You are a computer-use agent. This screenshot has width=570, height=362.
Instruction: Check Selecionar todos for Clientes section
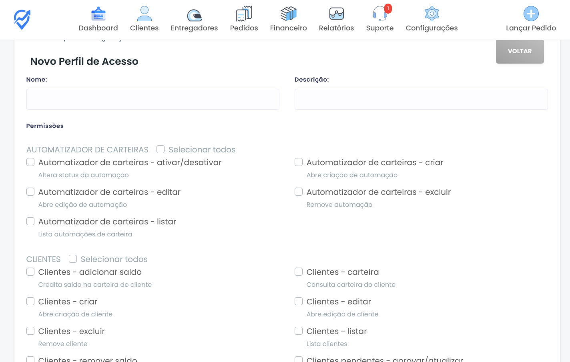[73, 259]
